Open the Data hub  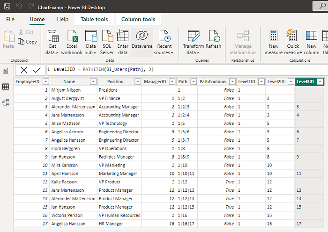91,42
